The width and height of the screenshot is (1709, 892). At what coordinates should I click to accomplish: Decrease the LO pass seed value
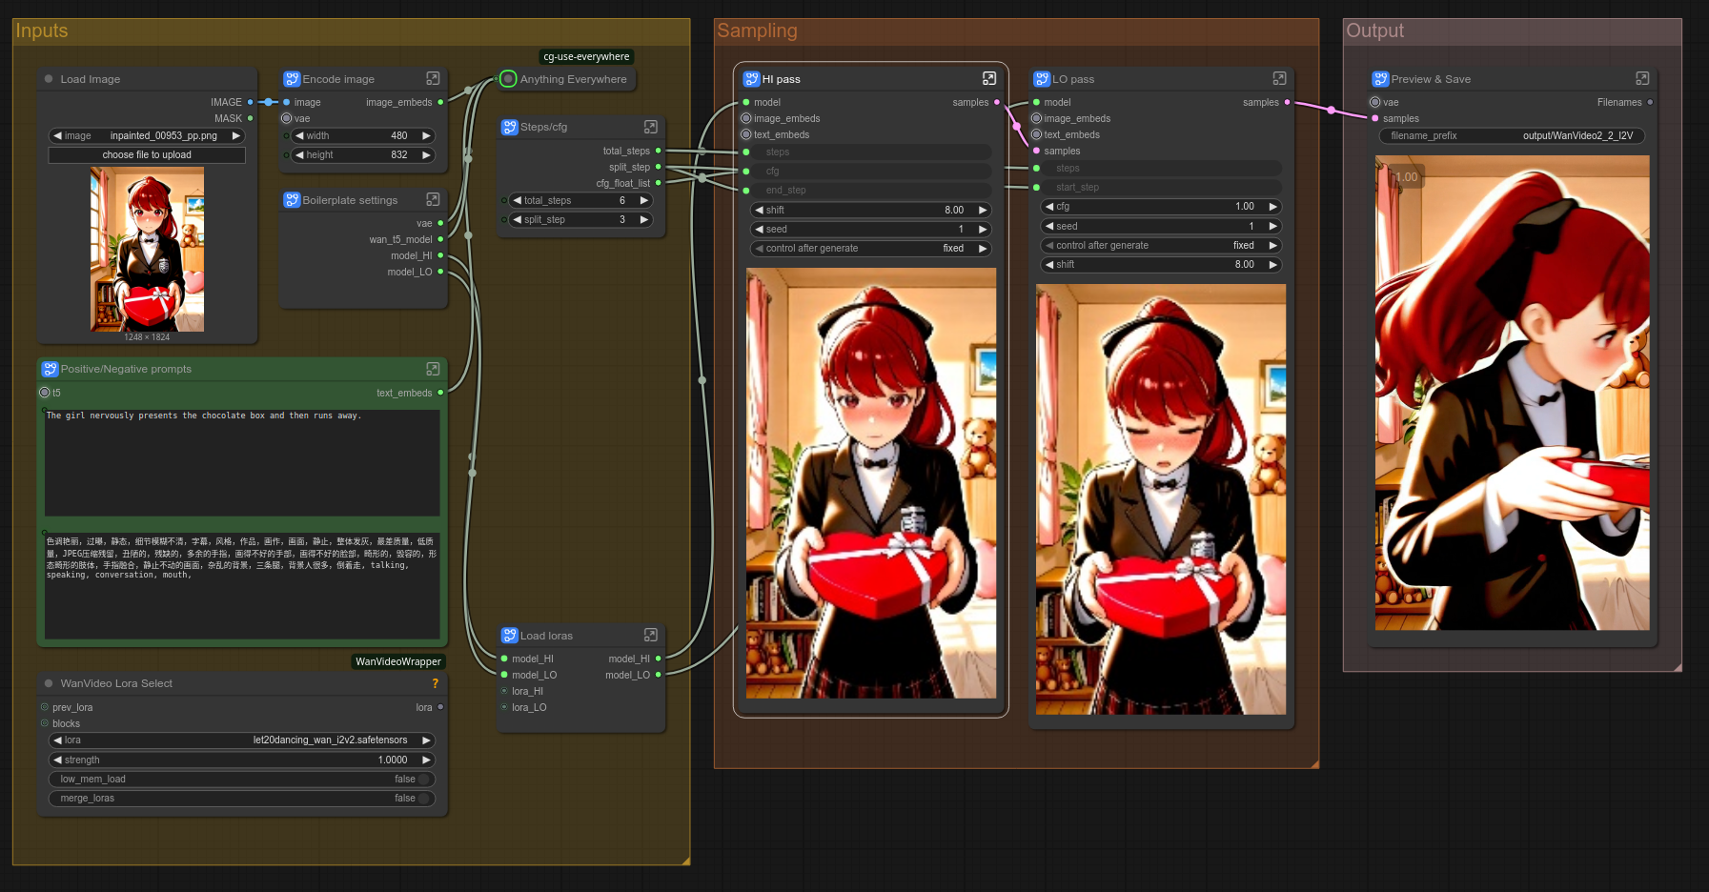point(1049,226)
